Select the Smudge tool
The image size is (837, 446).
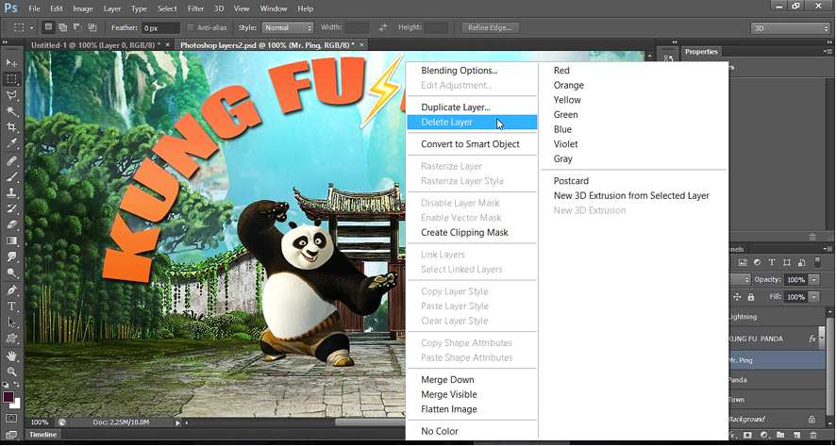tap(11, 256)
